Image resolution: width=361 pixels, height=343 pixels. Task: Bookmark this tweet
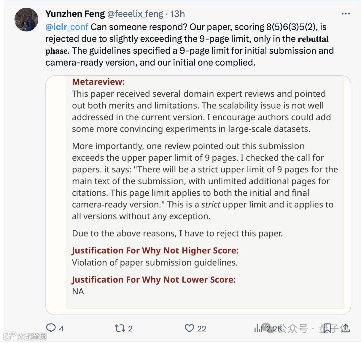[327, 328]
